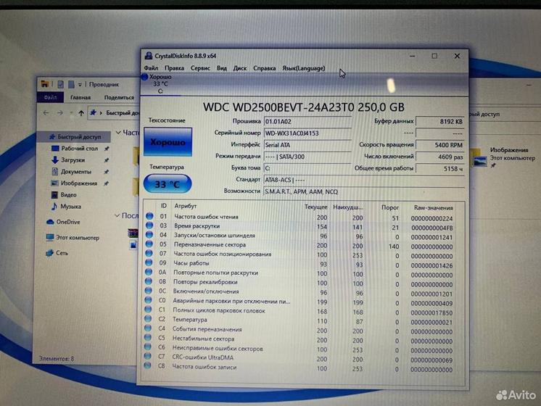
Task: Open the Вид menu
Action: tap(221, 68)
